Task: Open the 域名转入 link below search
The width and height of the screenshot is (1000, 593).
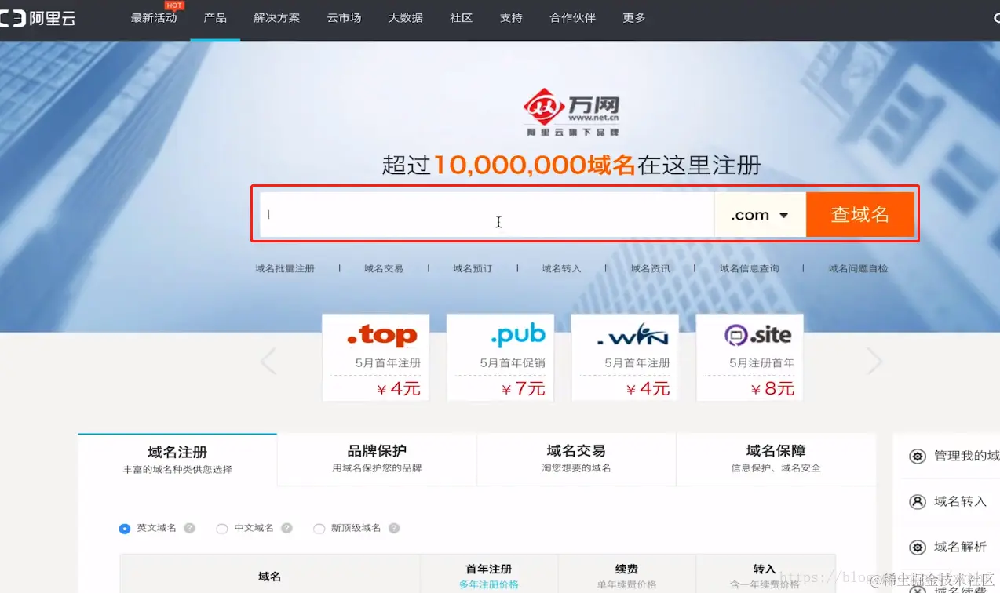Action: [x=561, y=268]
